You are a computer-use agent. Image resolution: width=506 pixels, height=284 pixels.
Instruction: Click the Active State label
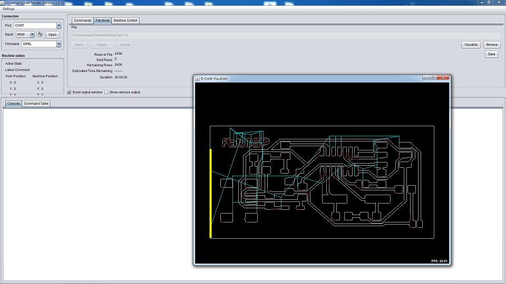(14, 64)
